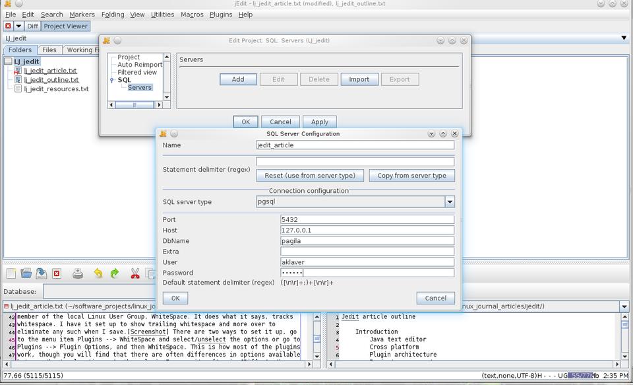Select lj_jedit_outline.txt in project tree
Viewport: 633px width, 385px height.
pyautogui.click(x=51, y=80)
